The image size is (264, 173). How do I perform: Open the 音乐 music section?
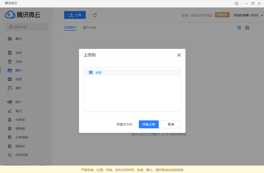[15, 88]
